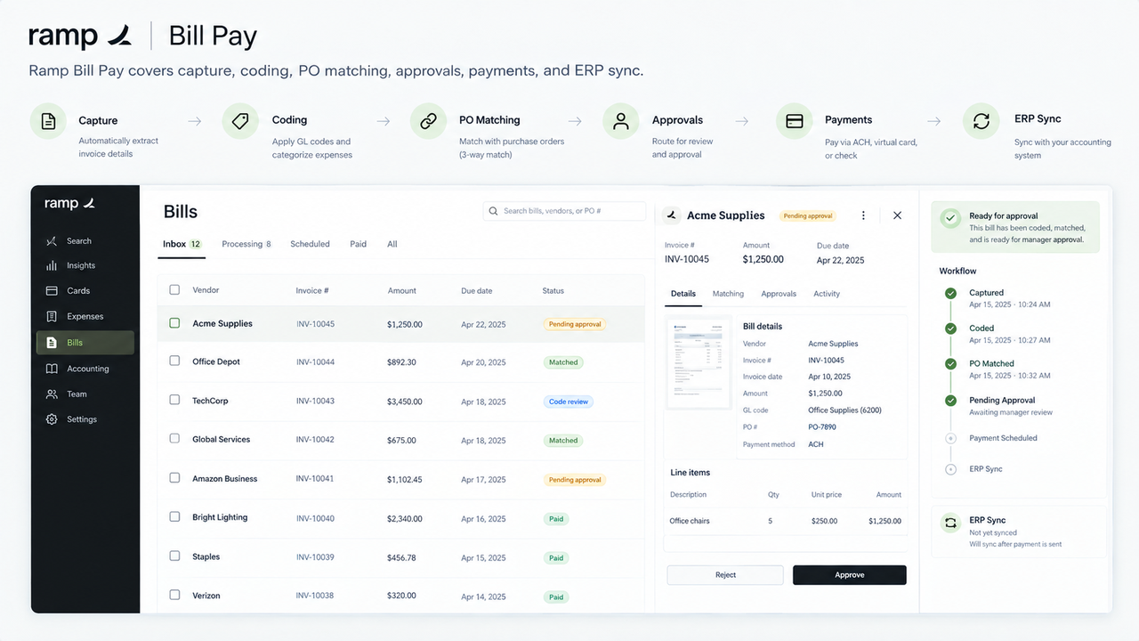Screen dimensions: 1139x641
Task: Sort by the Due date column header
Action: 476,291
